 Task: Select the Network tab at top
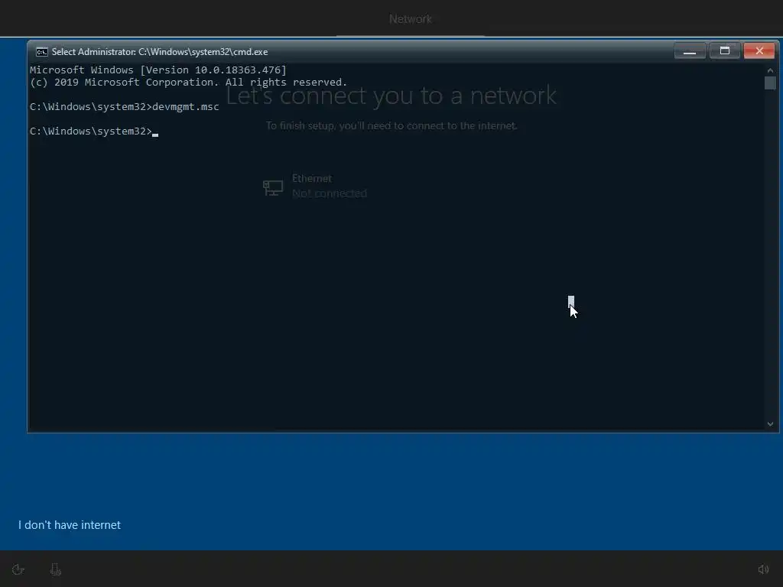pos(411,19)
